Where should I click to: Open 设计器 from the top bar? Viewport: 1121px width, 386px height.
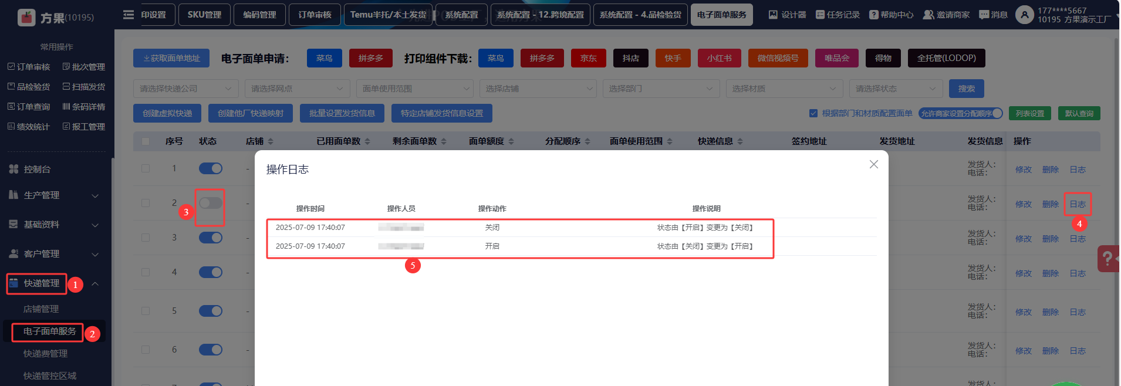point(787,15)
